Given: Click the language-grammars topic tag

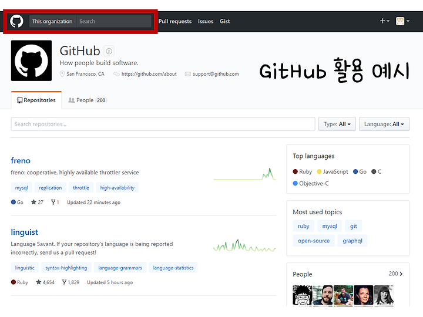Looking at the screenshot, I should [x=120, y=268].
